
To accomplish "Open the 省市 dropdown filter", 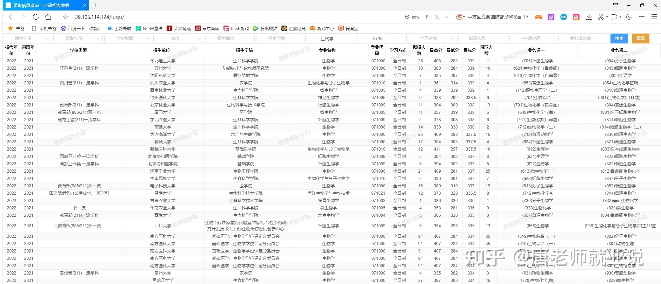I will [179, 39].
